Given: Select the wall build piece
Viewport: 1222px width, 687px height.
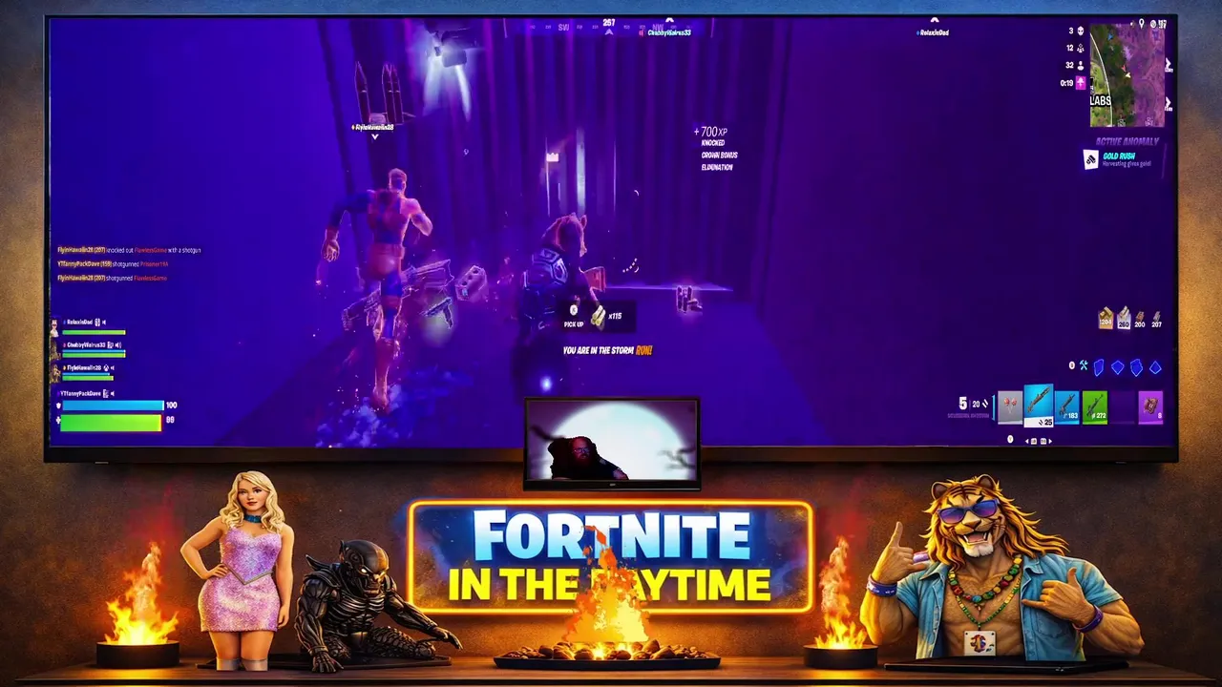Looking at the screenshot, I should [1099, 367].
